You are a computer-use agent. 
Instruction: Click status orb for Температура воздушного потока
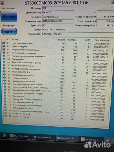tap(5, 84)
